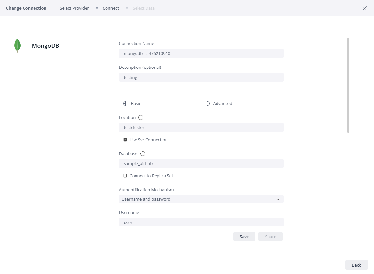
Task: Click the Save button
Action: pos(244,237)
